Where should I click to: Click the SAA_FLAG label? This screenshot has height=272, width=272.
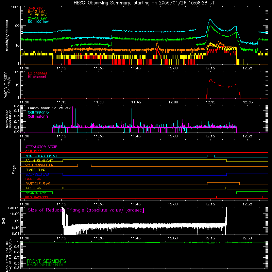coord(33,179)
